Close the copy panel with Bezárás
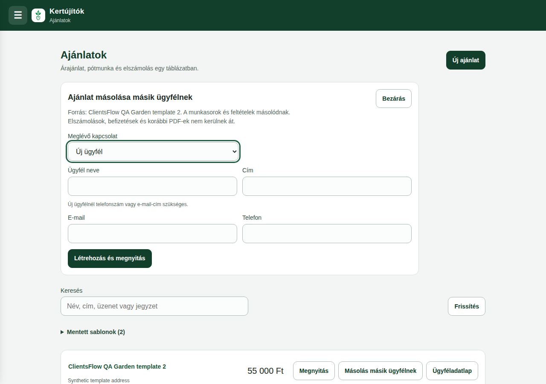Viewport: 546px width, 384px height. [394, 99]
